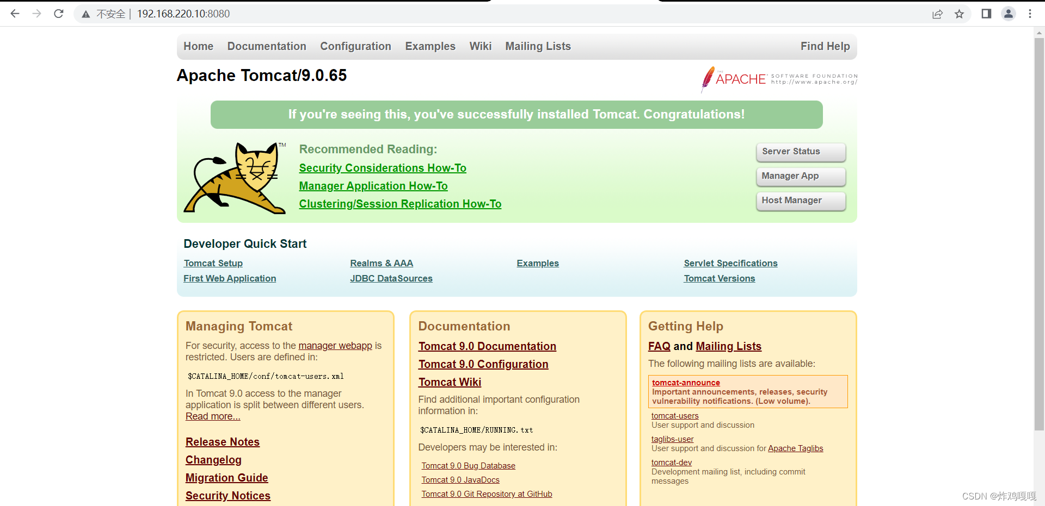Click the Apache Software Foundation logo
This screenshot has height=506, width=1045.
(779, 79)
